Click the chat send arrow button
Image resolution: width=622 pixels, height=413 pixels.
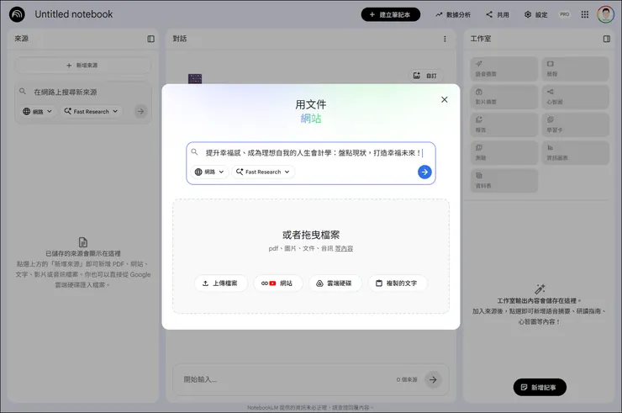point(433,379)
